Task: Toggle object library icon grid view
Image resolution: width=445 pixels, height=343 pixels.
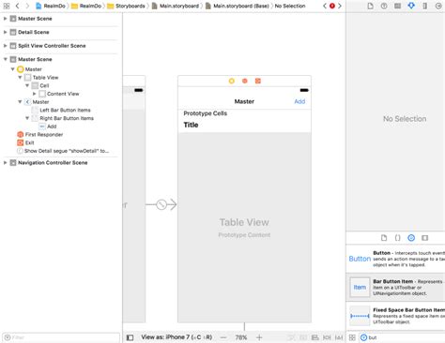Action: coord(352,337)
